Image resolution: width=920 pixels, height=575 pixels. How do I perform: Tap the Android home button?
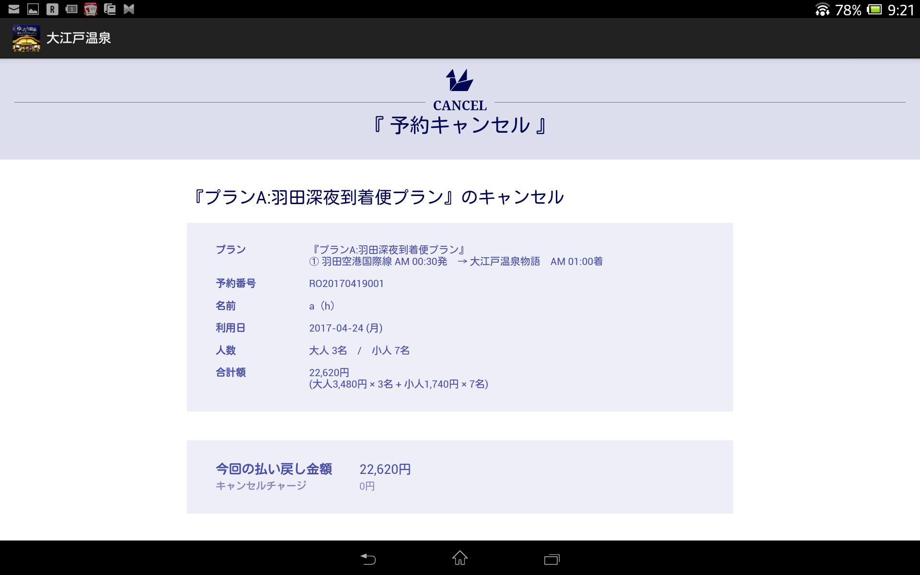460,558
